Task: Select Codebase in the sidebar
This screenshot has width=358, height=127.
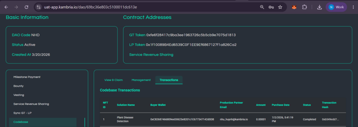Action: coord(43,122)
